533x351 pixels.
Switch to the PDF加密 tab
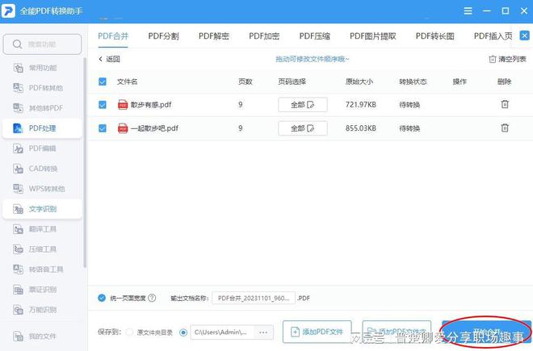coord(264,36)
